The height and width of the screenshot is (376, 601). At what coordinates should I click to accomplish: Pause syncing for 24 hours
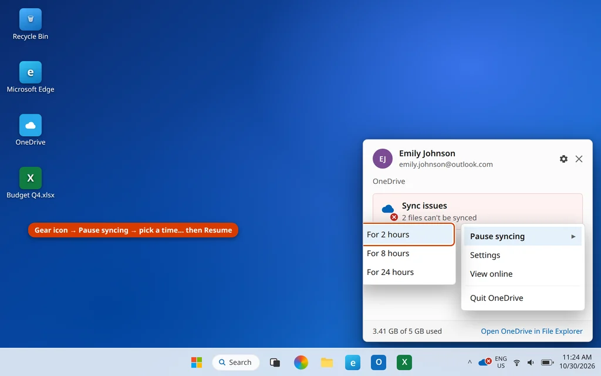pos(408,272)
